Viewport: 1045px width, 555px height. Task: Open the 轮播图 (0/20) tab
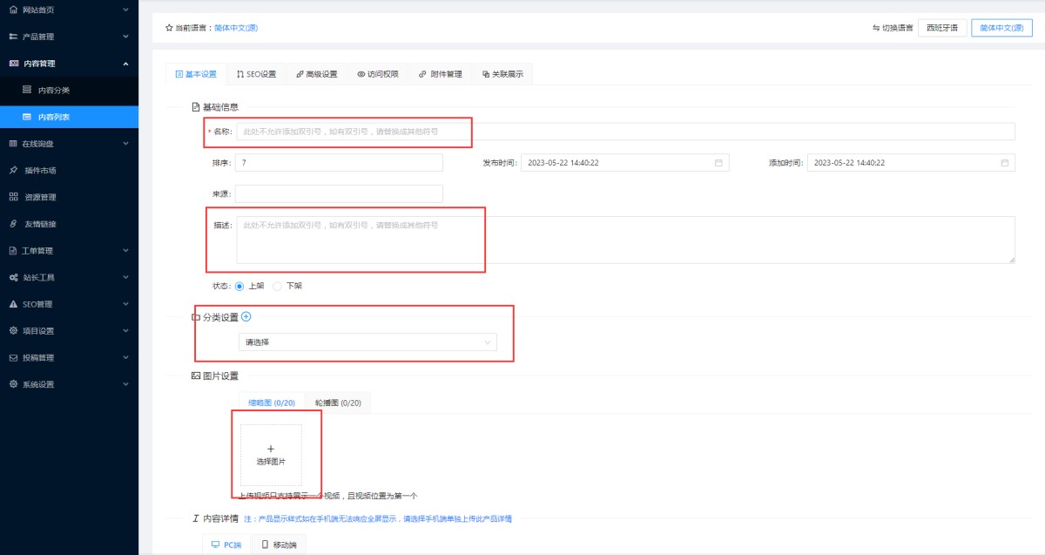(x=337, y=403)
